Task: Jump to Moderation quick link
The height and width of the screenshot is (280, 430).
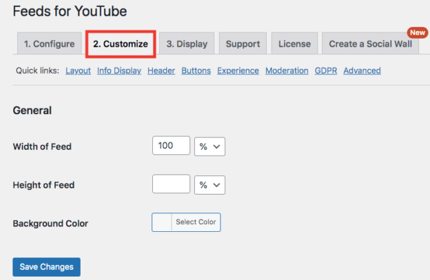Action: point(287,71)
